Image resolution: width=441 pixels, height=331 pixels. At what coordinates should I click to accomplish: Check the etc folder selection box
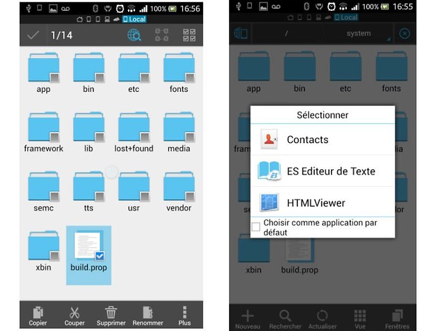pos(145,77)
